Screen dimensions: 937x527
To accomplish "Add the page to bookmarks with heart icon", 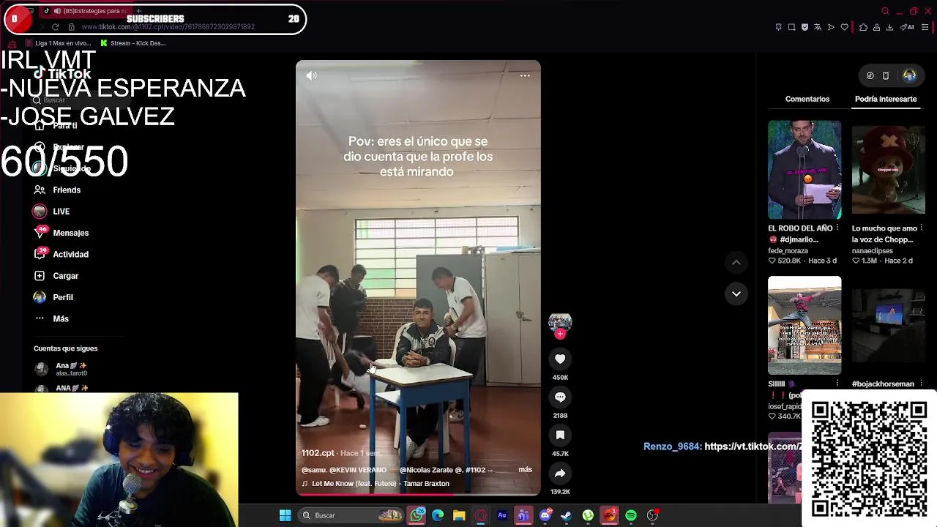I will [844, 27].
